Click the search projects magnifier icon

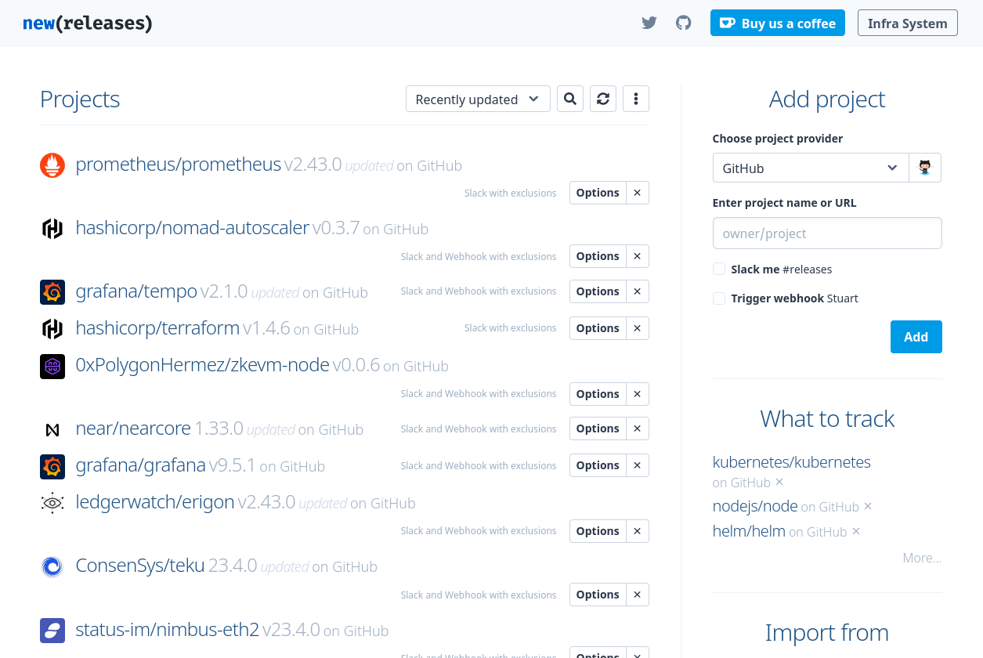click(570, 99)
